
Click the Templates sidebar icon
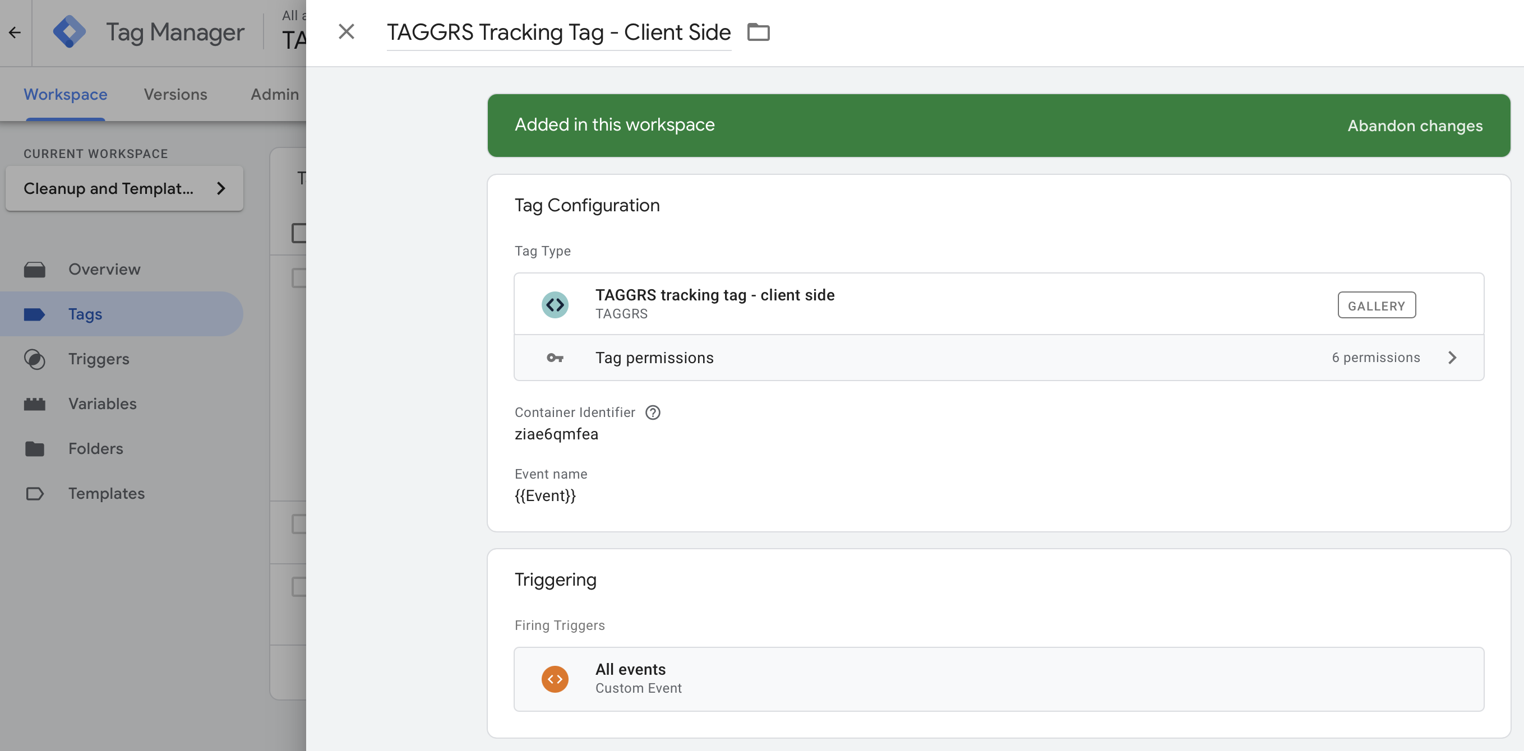34,494
